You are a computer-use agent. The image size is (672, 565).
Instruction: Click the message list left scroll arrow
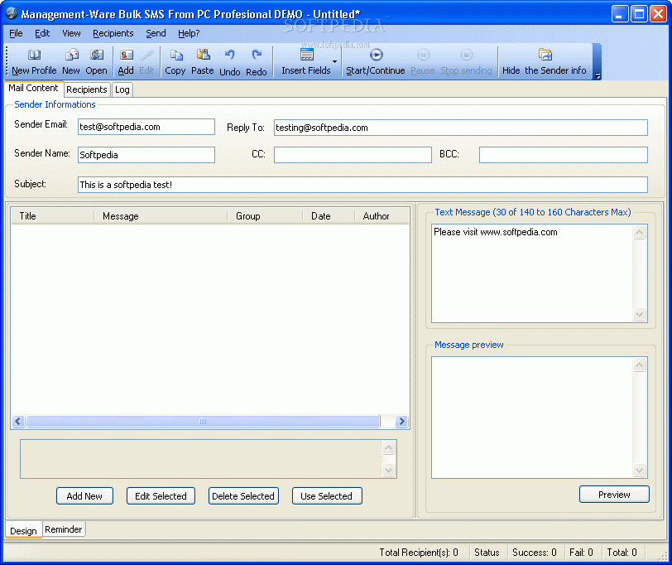point(18,422)
